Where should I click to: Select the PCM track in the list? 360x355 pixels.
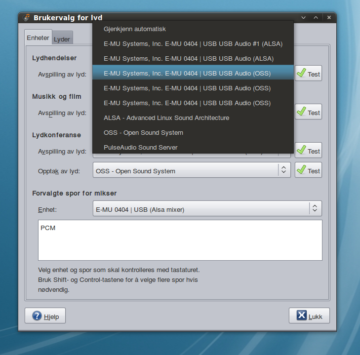point(48,228)
